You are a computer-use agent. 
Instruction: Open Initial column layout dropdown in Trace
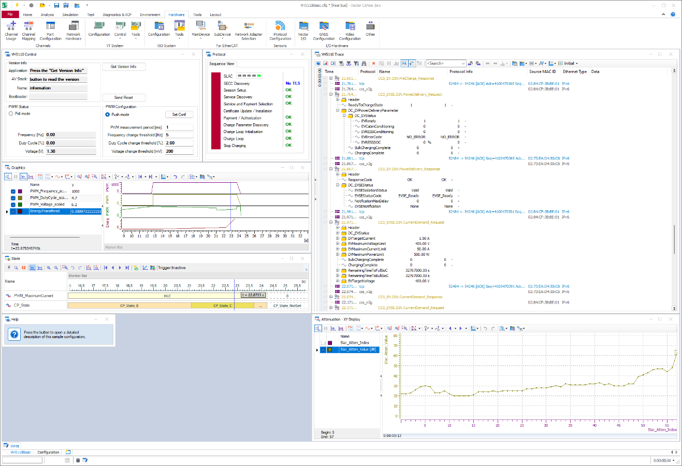point(577,63)
